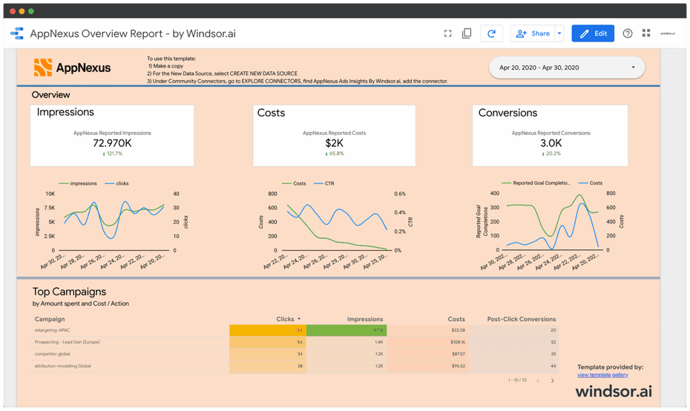
Task: Sort by Post-Click Conversions column header
Action: click(522, 319)
